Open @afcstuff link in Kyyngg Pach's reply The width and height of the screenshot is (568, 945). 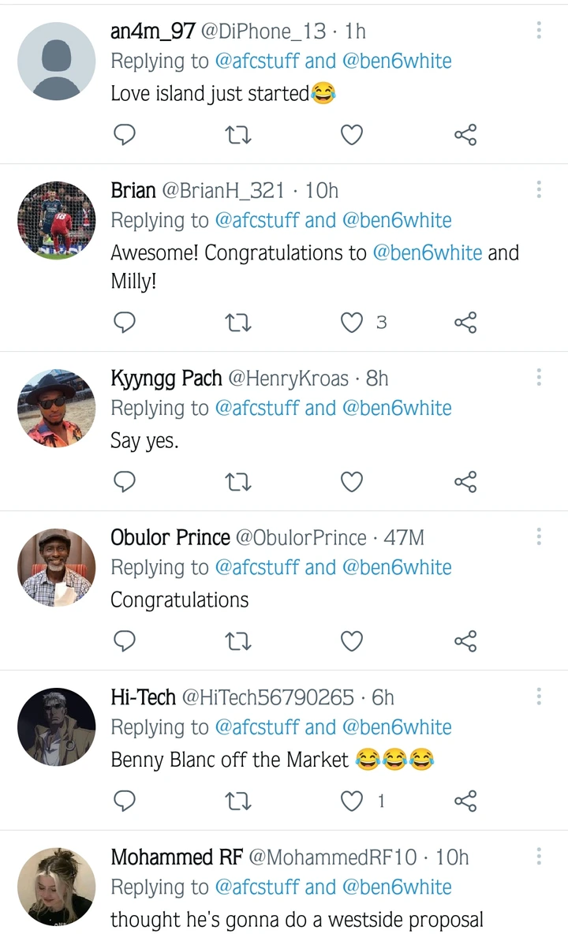click(256, 409)
